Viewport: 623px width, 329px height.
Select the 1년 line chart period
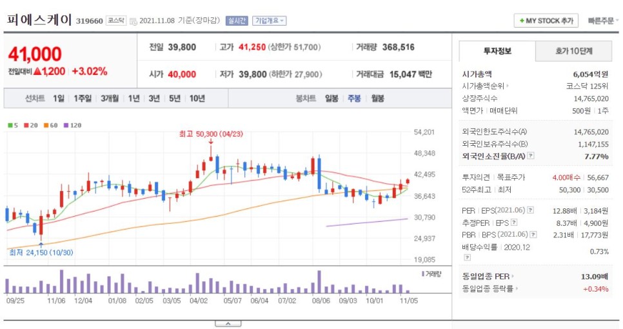[134, 98]
